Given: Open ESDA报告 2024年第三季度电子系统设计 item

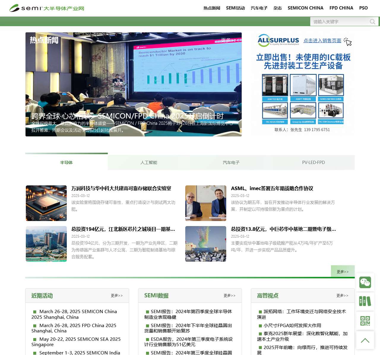Looking at the screenshot, I should click(189, 342).
